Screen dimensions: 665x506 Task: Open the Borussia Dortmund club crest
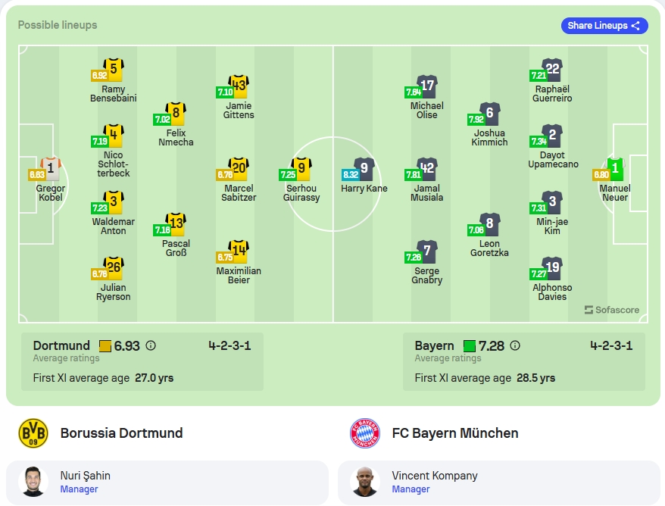pyautogui.click(x=33, y=433)
